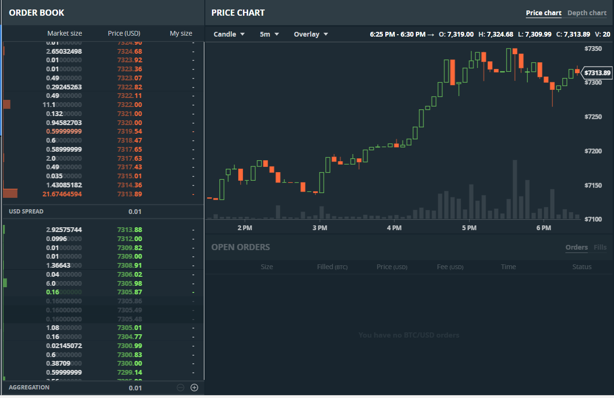The image size is (614, 398).
Task: Click the My size column header
Action: click(x=181, y=33)
